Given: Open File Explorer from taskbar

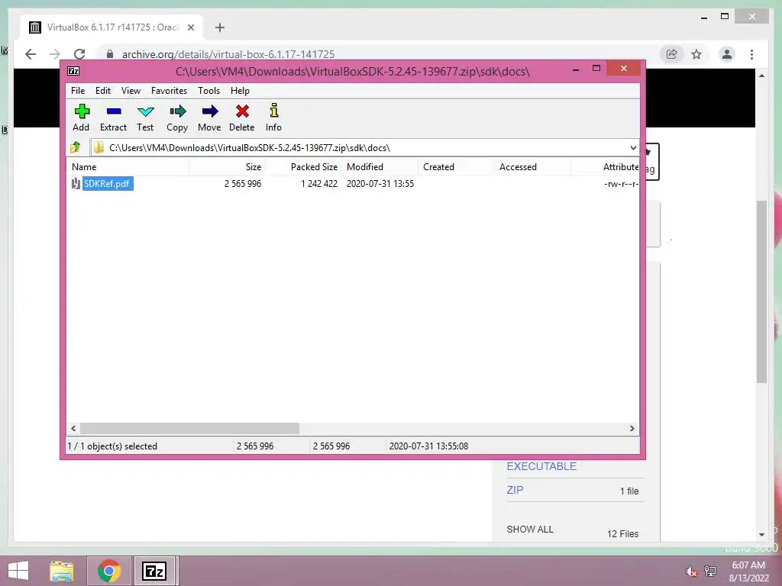Looking at the screenshot, I should [x=61, y=571].
